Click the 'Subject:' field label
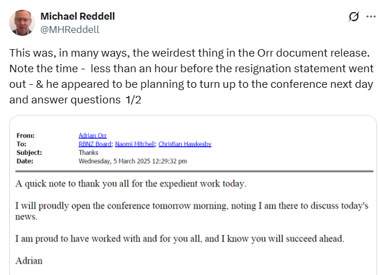This screenshot has width=380, height=275. point(30,153)
